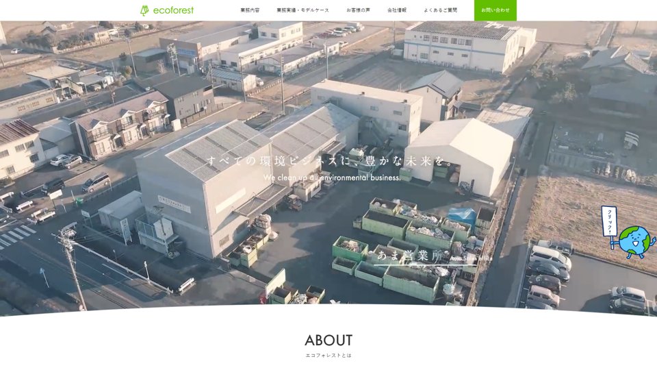Click the ecoforest wordmark text in header
Viewport: 657px width, 370px height.
pyautogui.click(x=173, y=10)
